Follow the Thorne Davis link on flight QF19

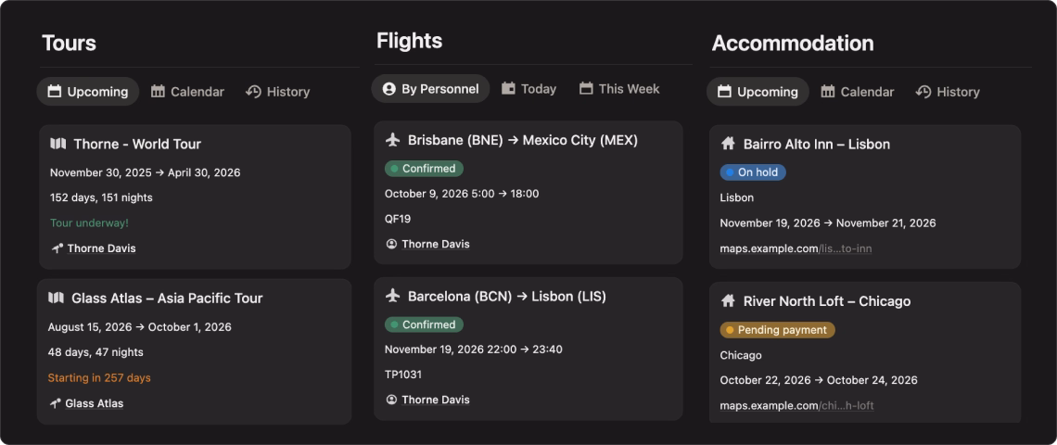coord(436,244)
